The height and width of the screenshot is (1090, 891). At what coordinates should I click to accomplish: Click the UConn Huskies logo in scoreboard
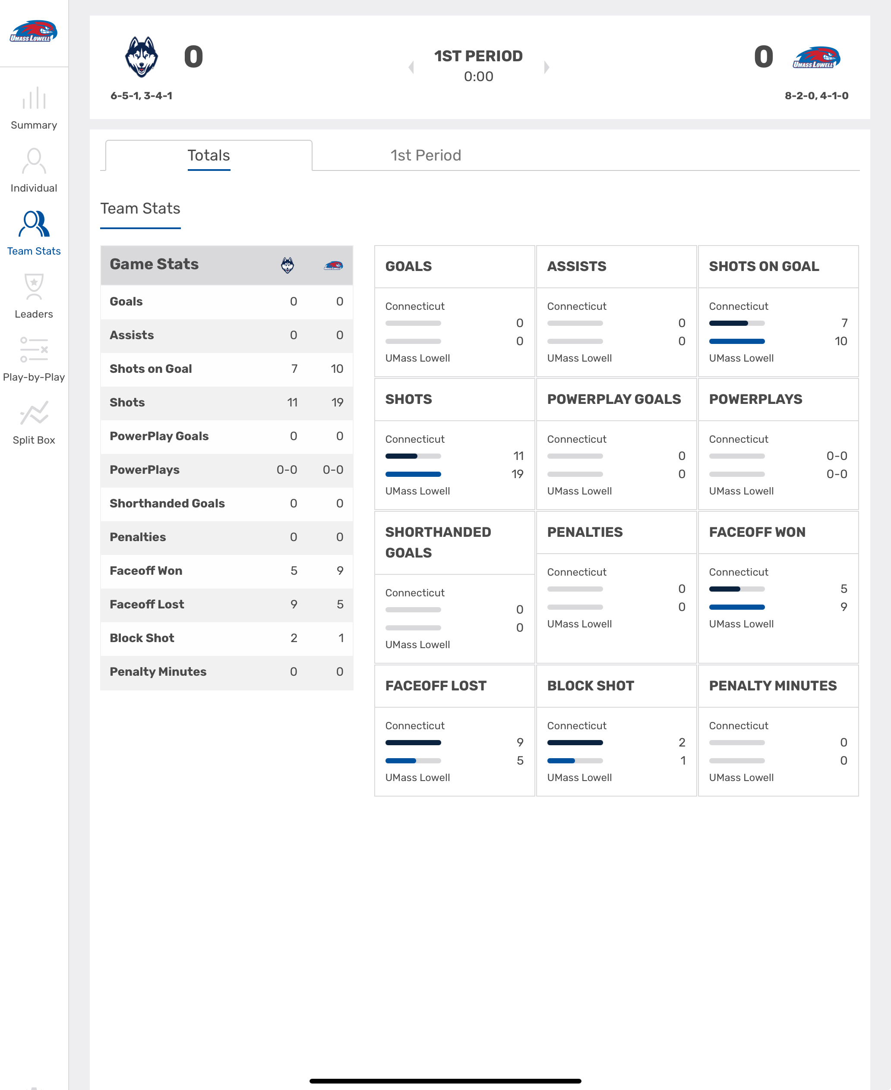(142, 57)
